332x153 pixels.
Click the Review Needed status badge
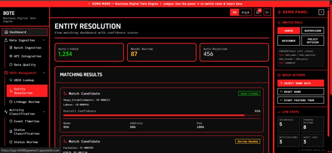(248, 141)
